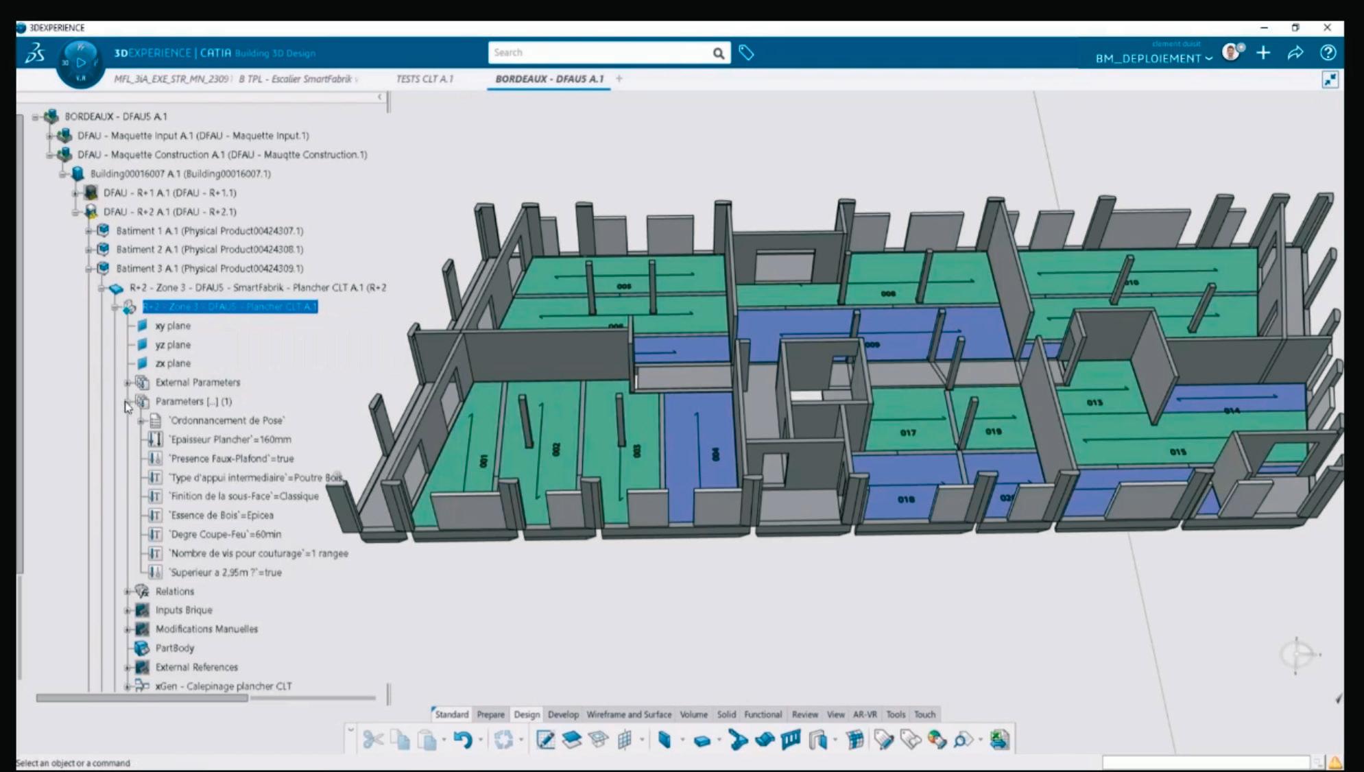Expand the Relations tree node
The image size is (1364, 772).
[128, 591]
